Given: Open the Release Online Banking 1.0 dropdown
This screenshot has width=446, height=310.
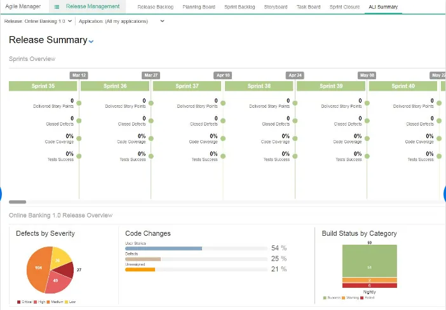Looking at the screenshot, I should pyautogui.click(x=38, y=22).
